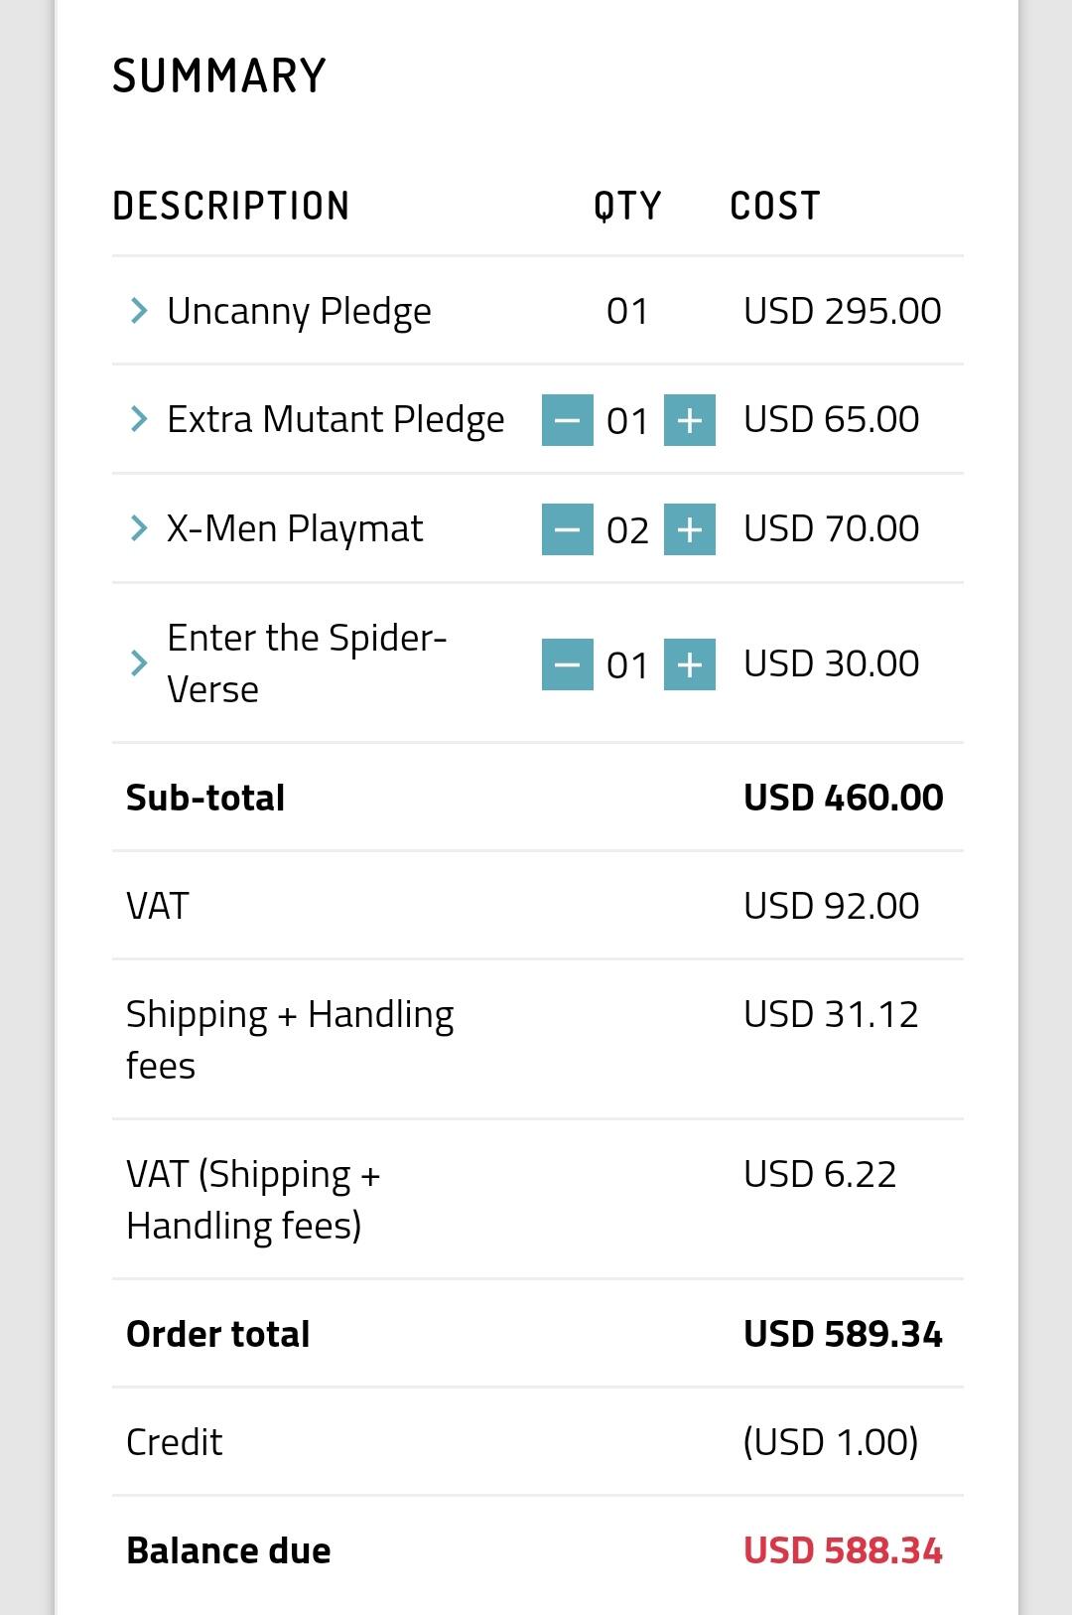Increase Extra Mutant Pledge quantity
This screenshot has height=1615, width=1072.
click(x=690, y=420)
